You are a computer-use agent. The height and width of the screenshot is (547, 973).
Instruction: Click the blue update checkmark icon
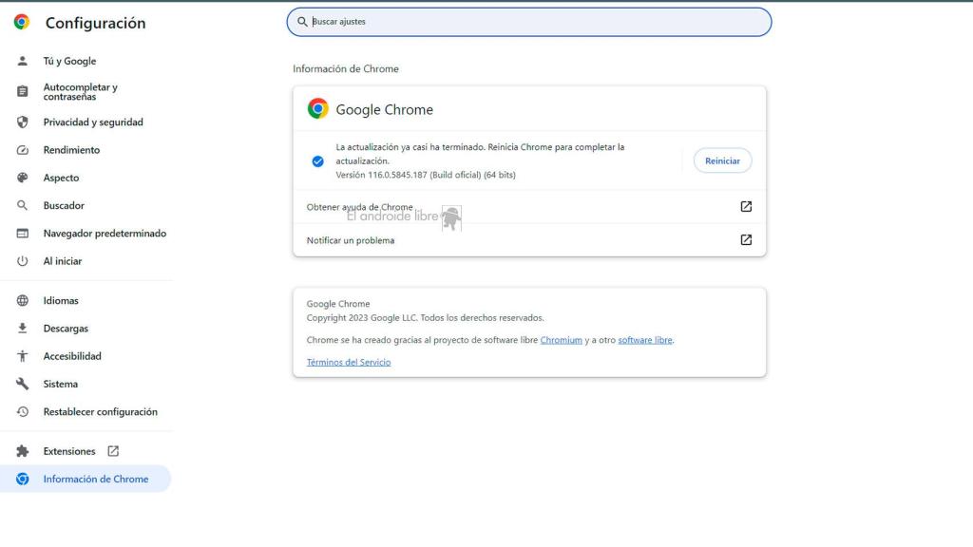point(317,161)
